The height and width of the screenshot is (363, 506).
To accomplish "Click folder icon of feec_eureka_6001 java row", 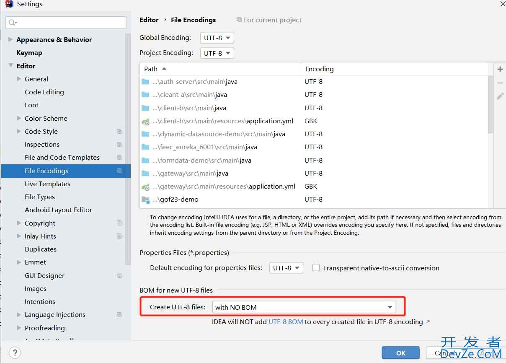I will tap(145, 147).
